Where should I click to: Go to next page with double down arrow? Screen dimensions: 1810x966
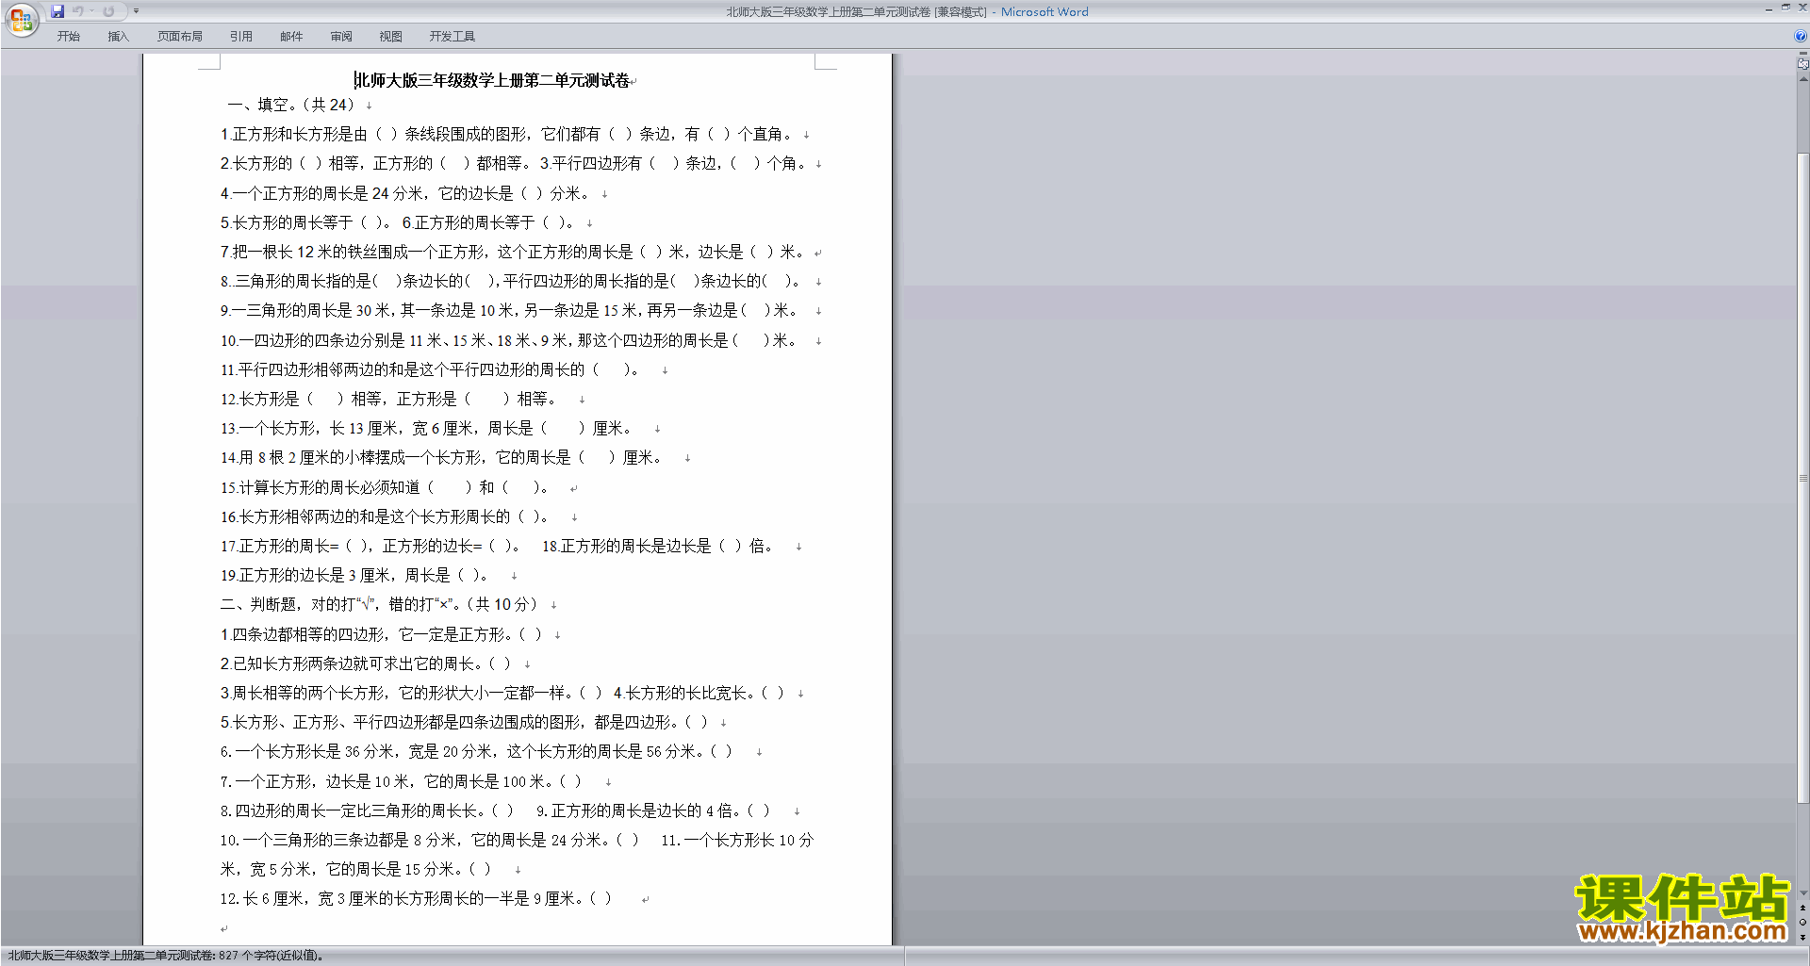coord(1802,937)
